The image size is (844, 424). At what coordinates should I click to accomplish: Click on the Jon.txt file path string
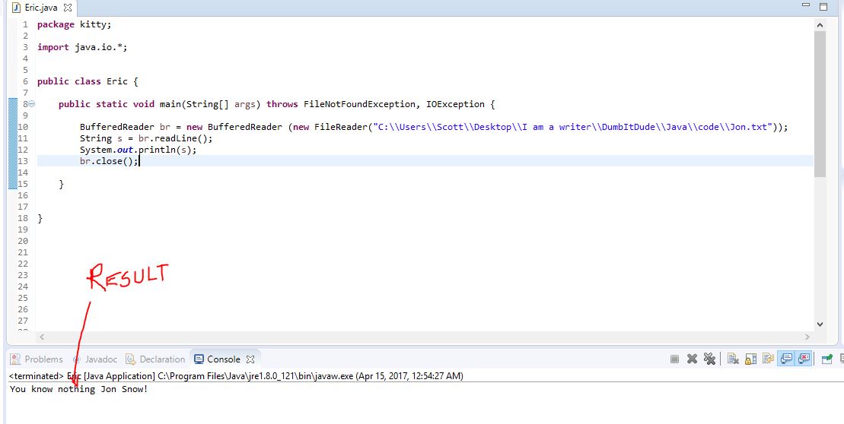coord(575,127)
